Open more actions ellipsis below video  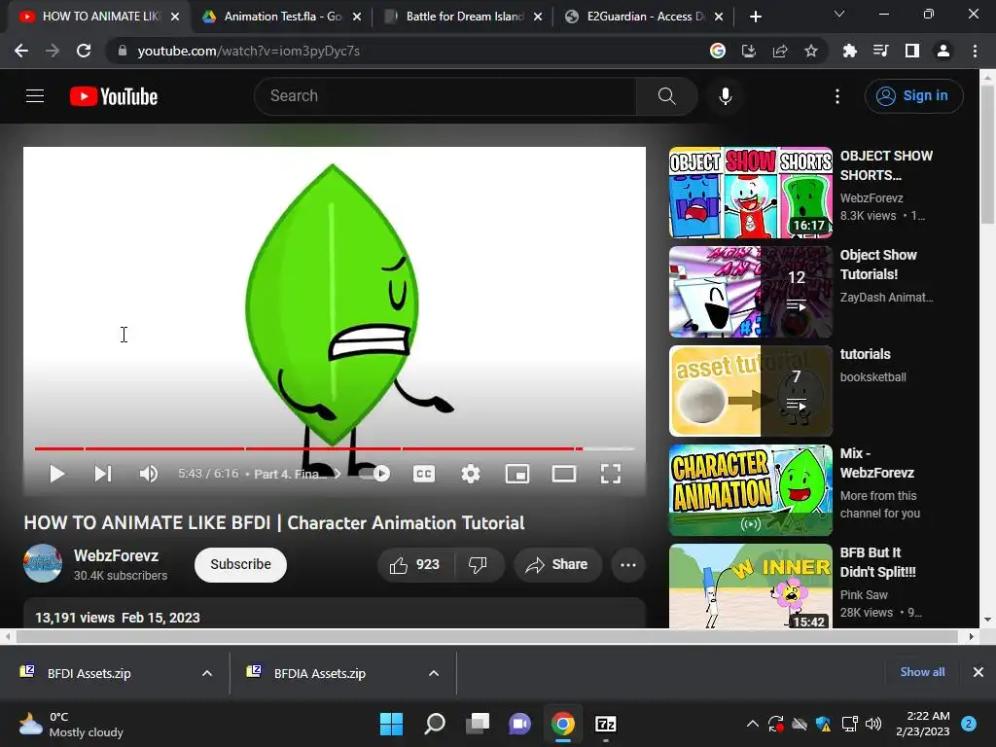coord(628,565)
